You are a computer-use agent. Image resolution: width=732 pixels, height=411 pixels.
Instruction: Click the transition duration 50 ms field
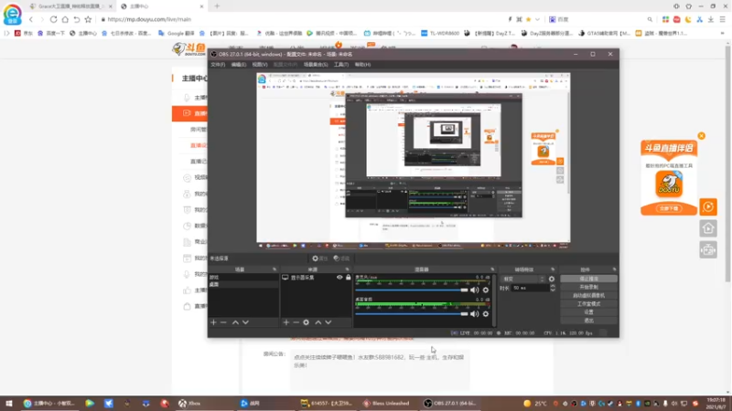tap(531, 288)
